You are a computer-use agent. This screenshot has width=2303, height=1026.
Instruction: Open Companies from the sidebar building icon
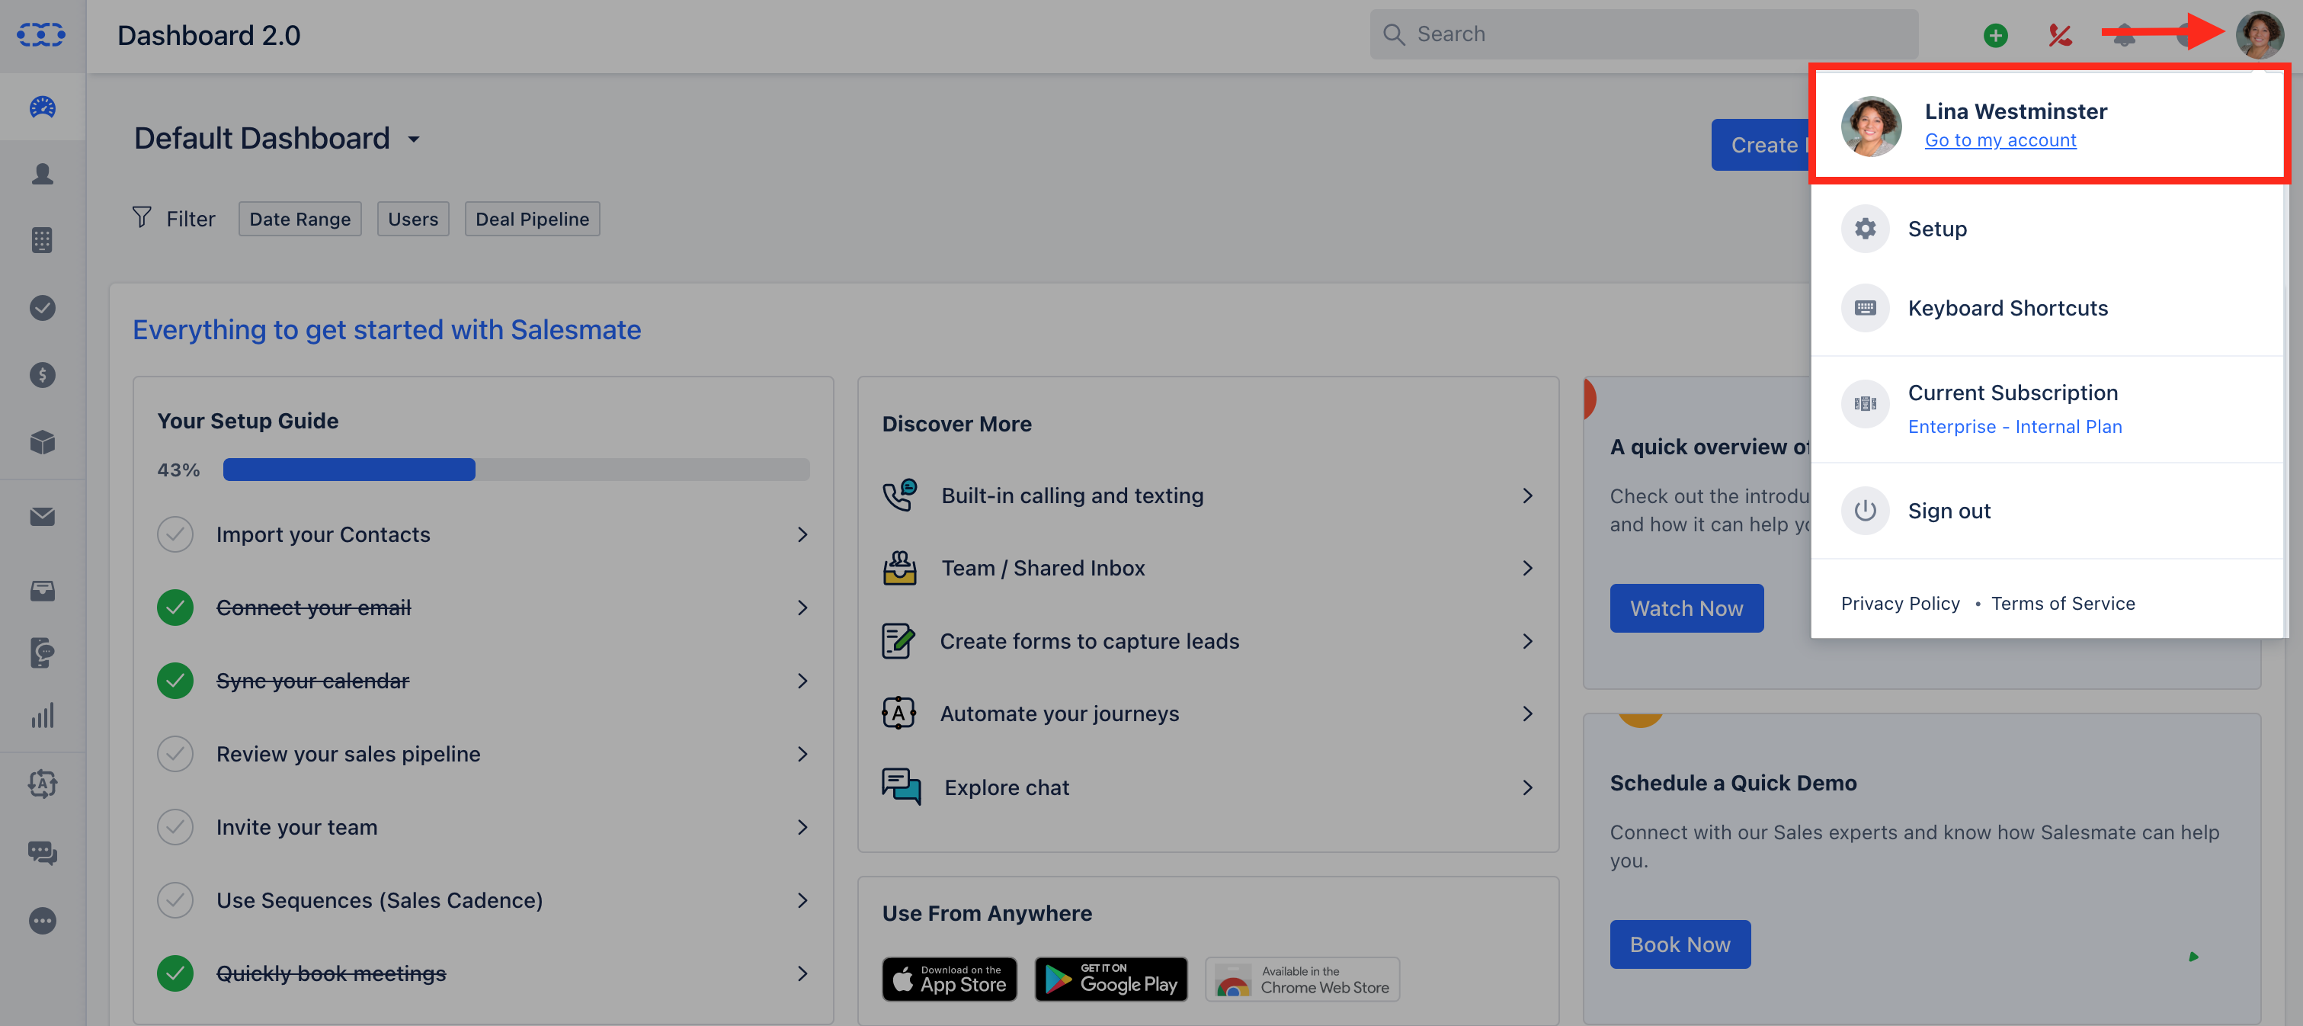pyautogui.click(x=42, y=239)
